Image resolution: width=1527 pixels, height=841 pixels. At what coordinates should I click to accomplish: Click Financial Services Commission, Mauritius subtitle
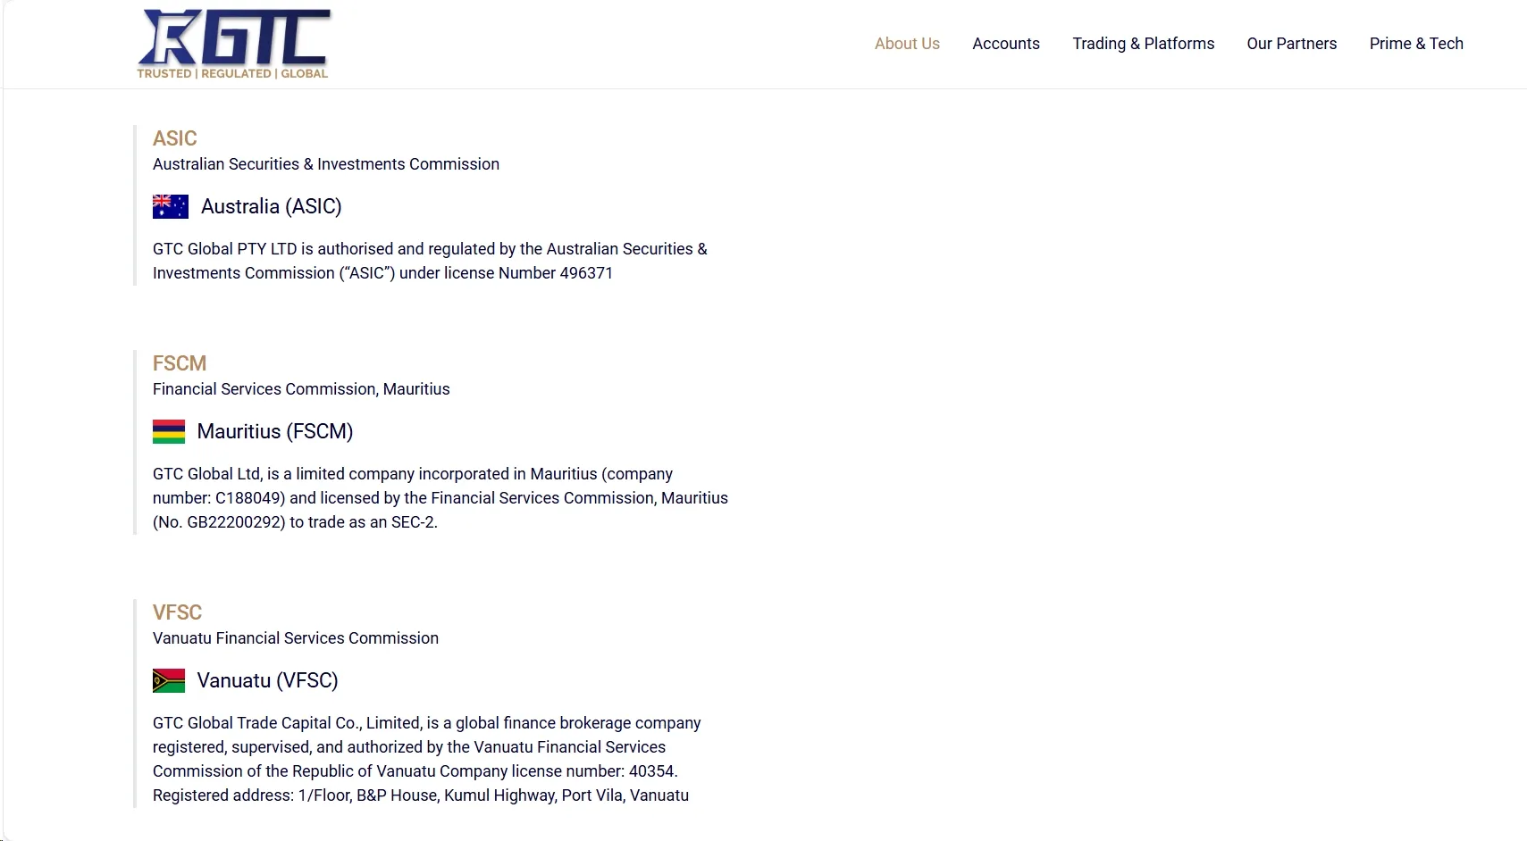point(301,389)
